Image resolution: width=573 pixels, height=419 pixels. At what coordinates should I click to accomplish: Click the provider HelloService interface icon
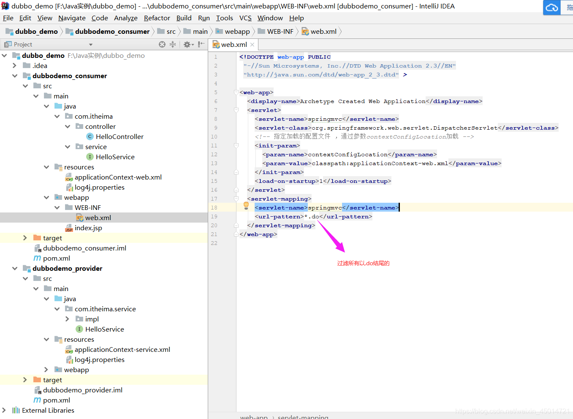point(79,329)
